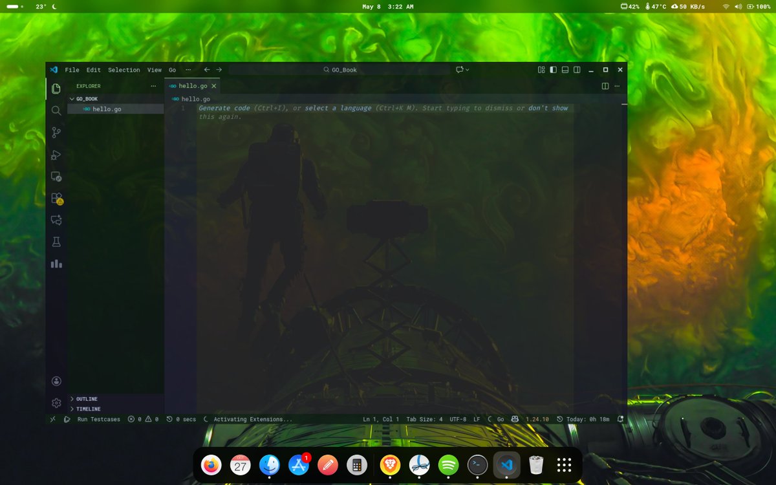Open the Search view in activity bar
Screen dimensions: 776x485
point(56,111)
